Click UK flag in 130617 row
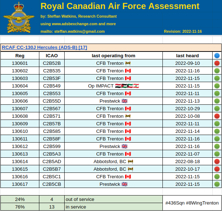The width and height of the screenshot is (222, 211). pyautogui.click(x=125, y=184)
